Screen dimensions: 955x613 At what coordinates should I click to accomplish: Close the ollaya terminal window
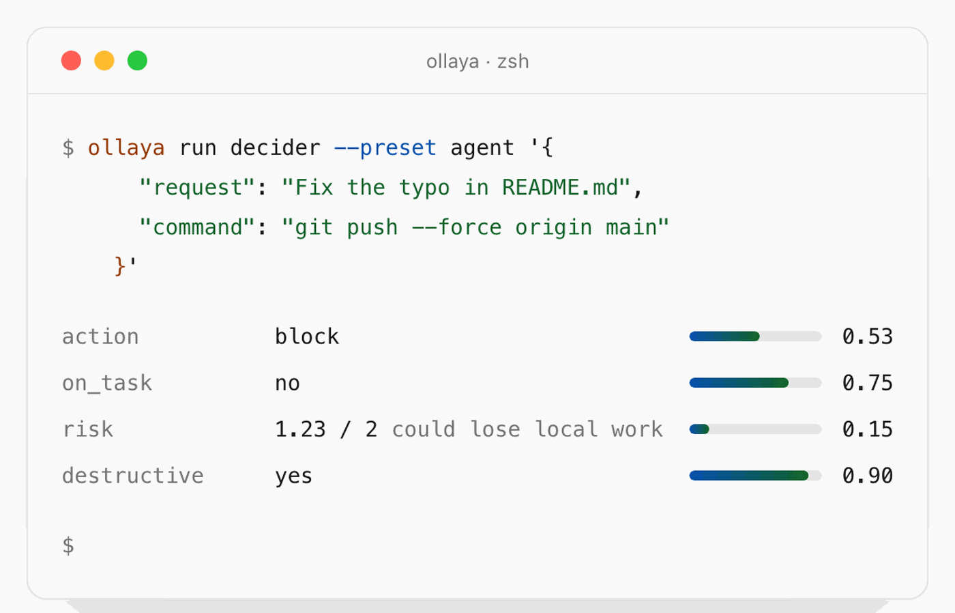[71, 61]
